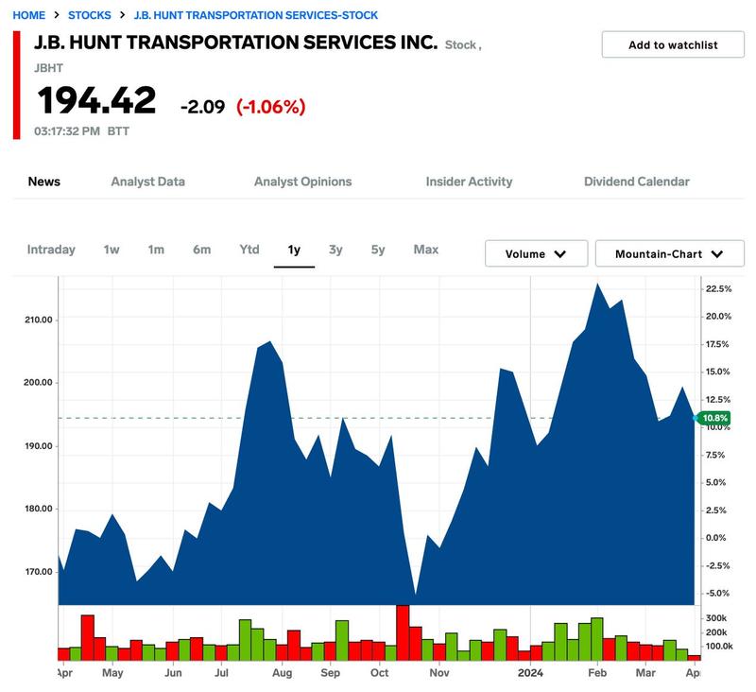Click the 300k volume axis label
The image size is (756, 692).
[716, 618]
